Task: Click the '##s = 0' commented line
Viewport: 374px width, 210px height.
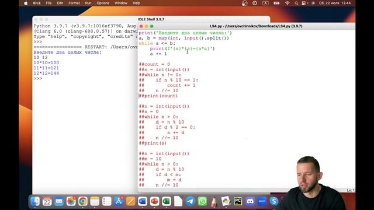Action: [x=148, y=111]
